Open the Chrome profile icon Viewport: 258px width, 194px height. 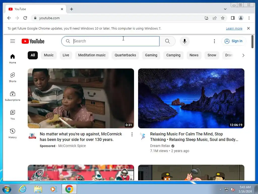tap(241, 18)
